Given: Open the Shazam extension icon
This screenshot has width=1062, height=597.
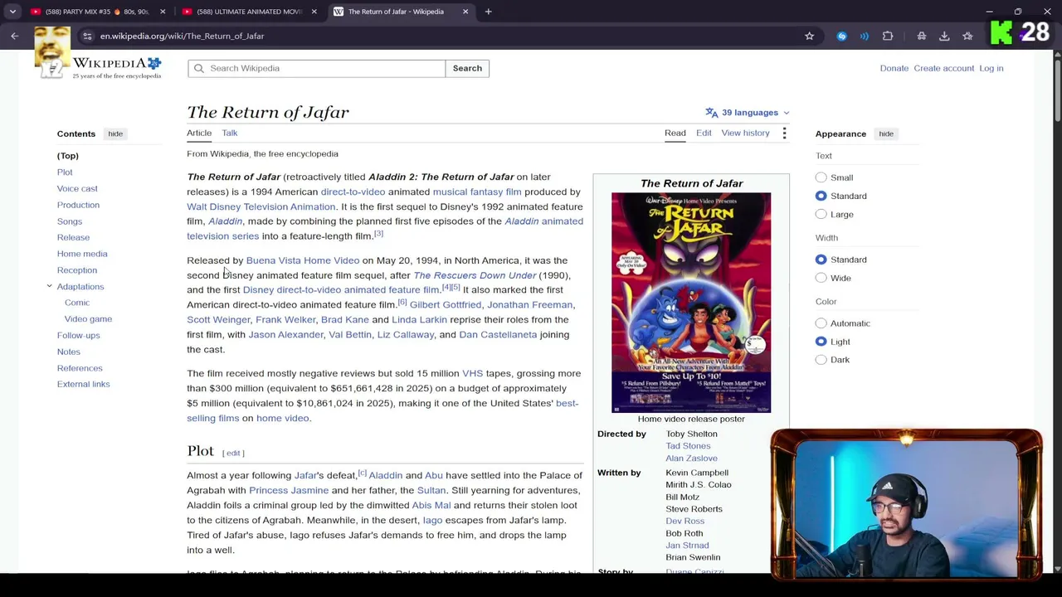Looking at the screenshot, I should [x=841, y=36].
